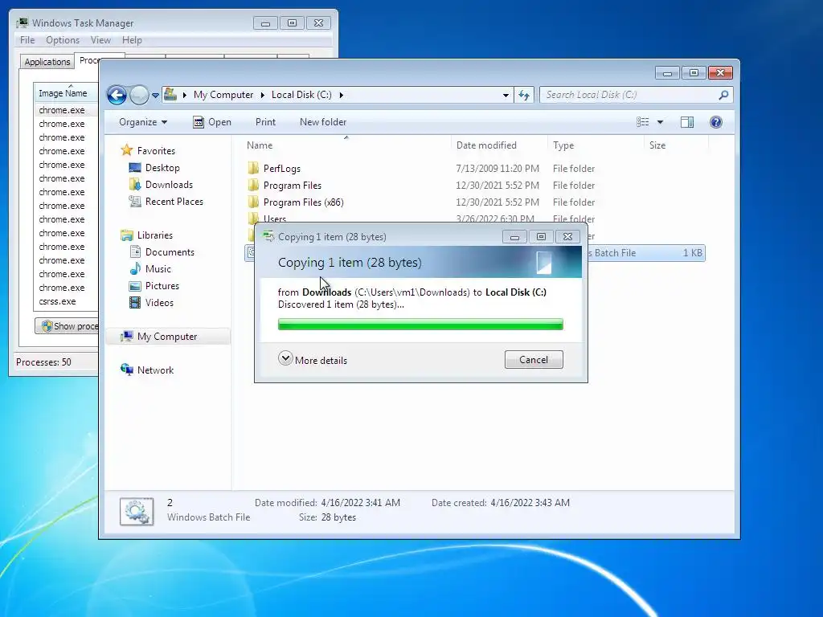Open the address bar history dropdown
Viewport: 823px width, 617px height.
click(506, 95)
